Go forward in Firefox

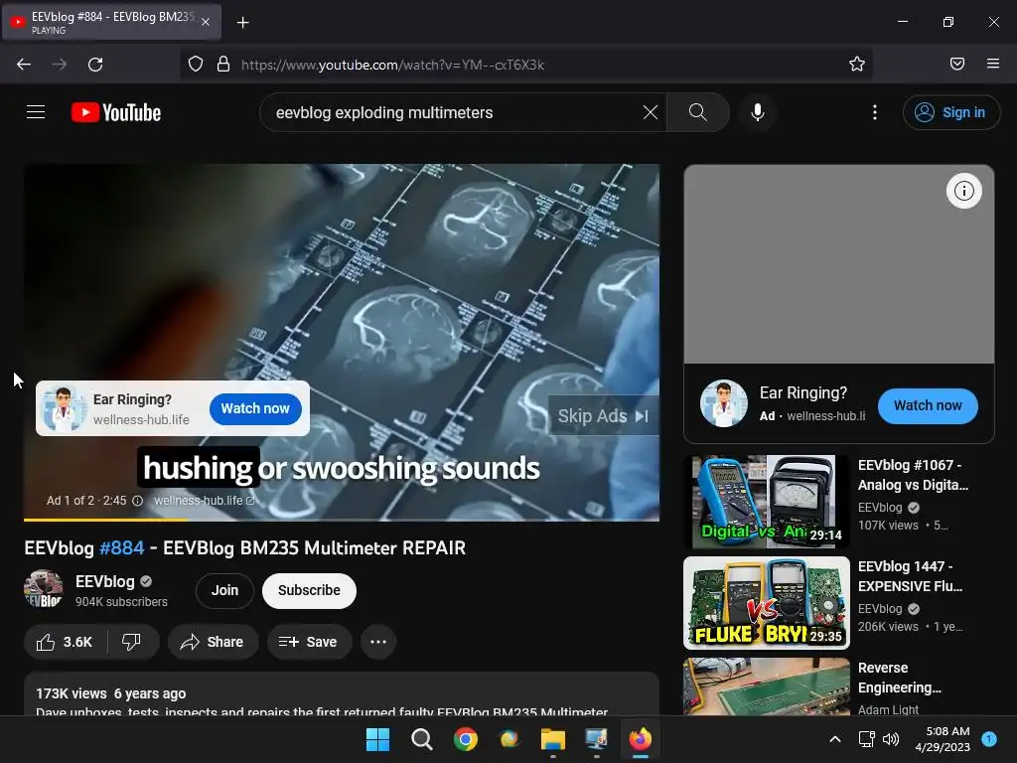pyautogui.click(x=60, y=65)
